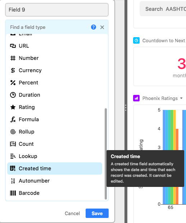This screenshot has height=223, width=186.
Task: Click the Percent symbol icon
Action: point(13,83)
